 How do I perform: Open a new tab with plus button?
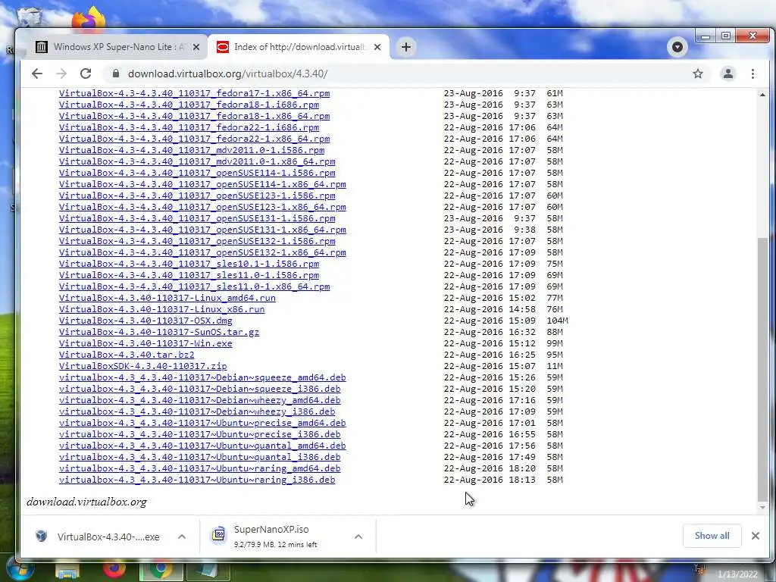(x=406, y=47)
